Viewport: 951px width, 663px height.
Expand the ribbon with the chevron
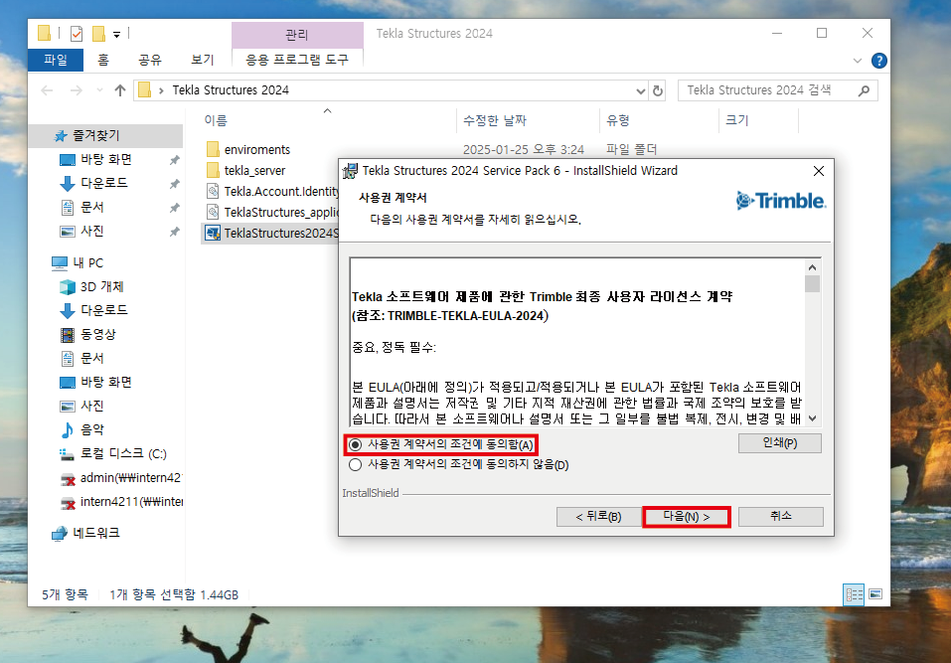click(857, 61)
